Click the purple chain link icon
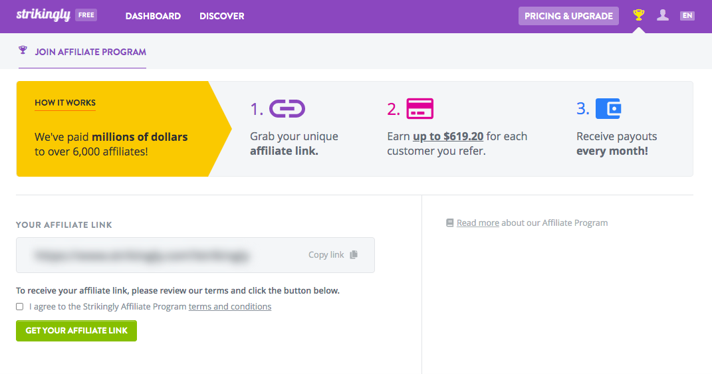 point(287,108)
